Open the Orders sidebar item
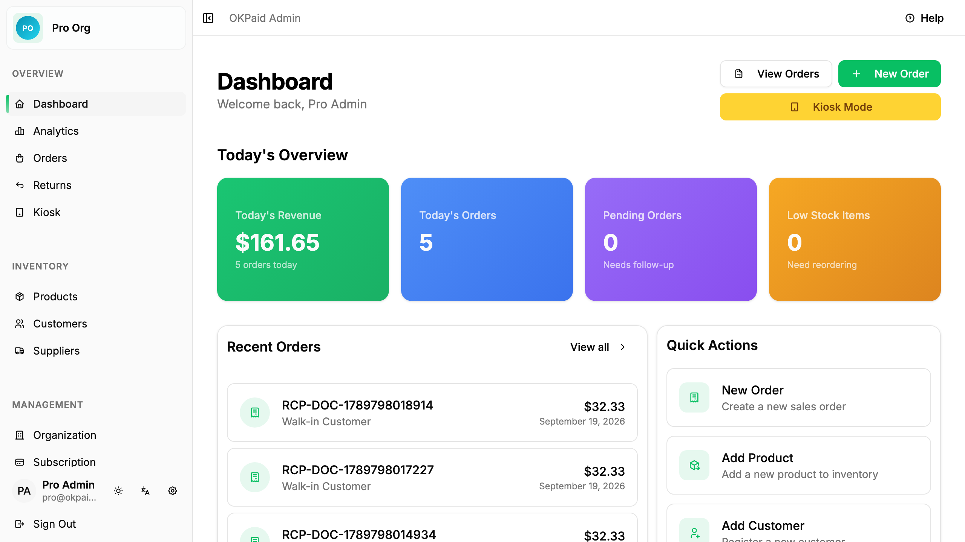This screenshot has height=542, width=965. (96, 158)
